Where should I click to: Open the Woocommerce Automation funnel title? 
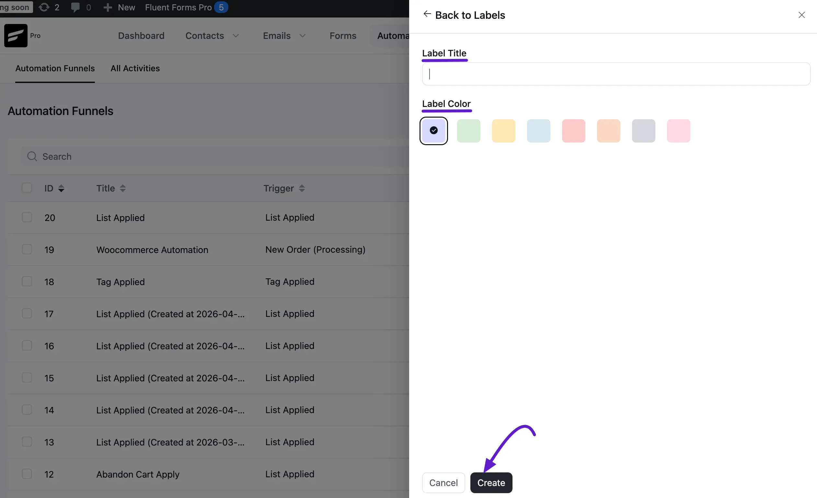click(153, 250)
